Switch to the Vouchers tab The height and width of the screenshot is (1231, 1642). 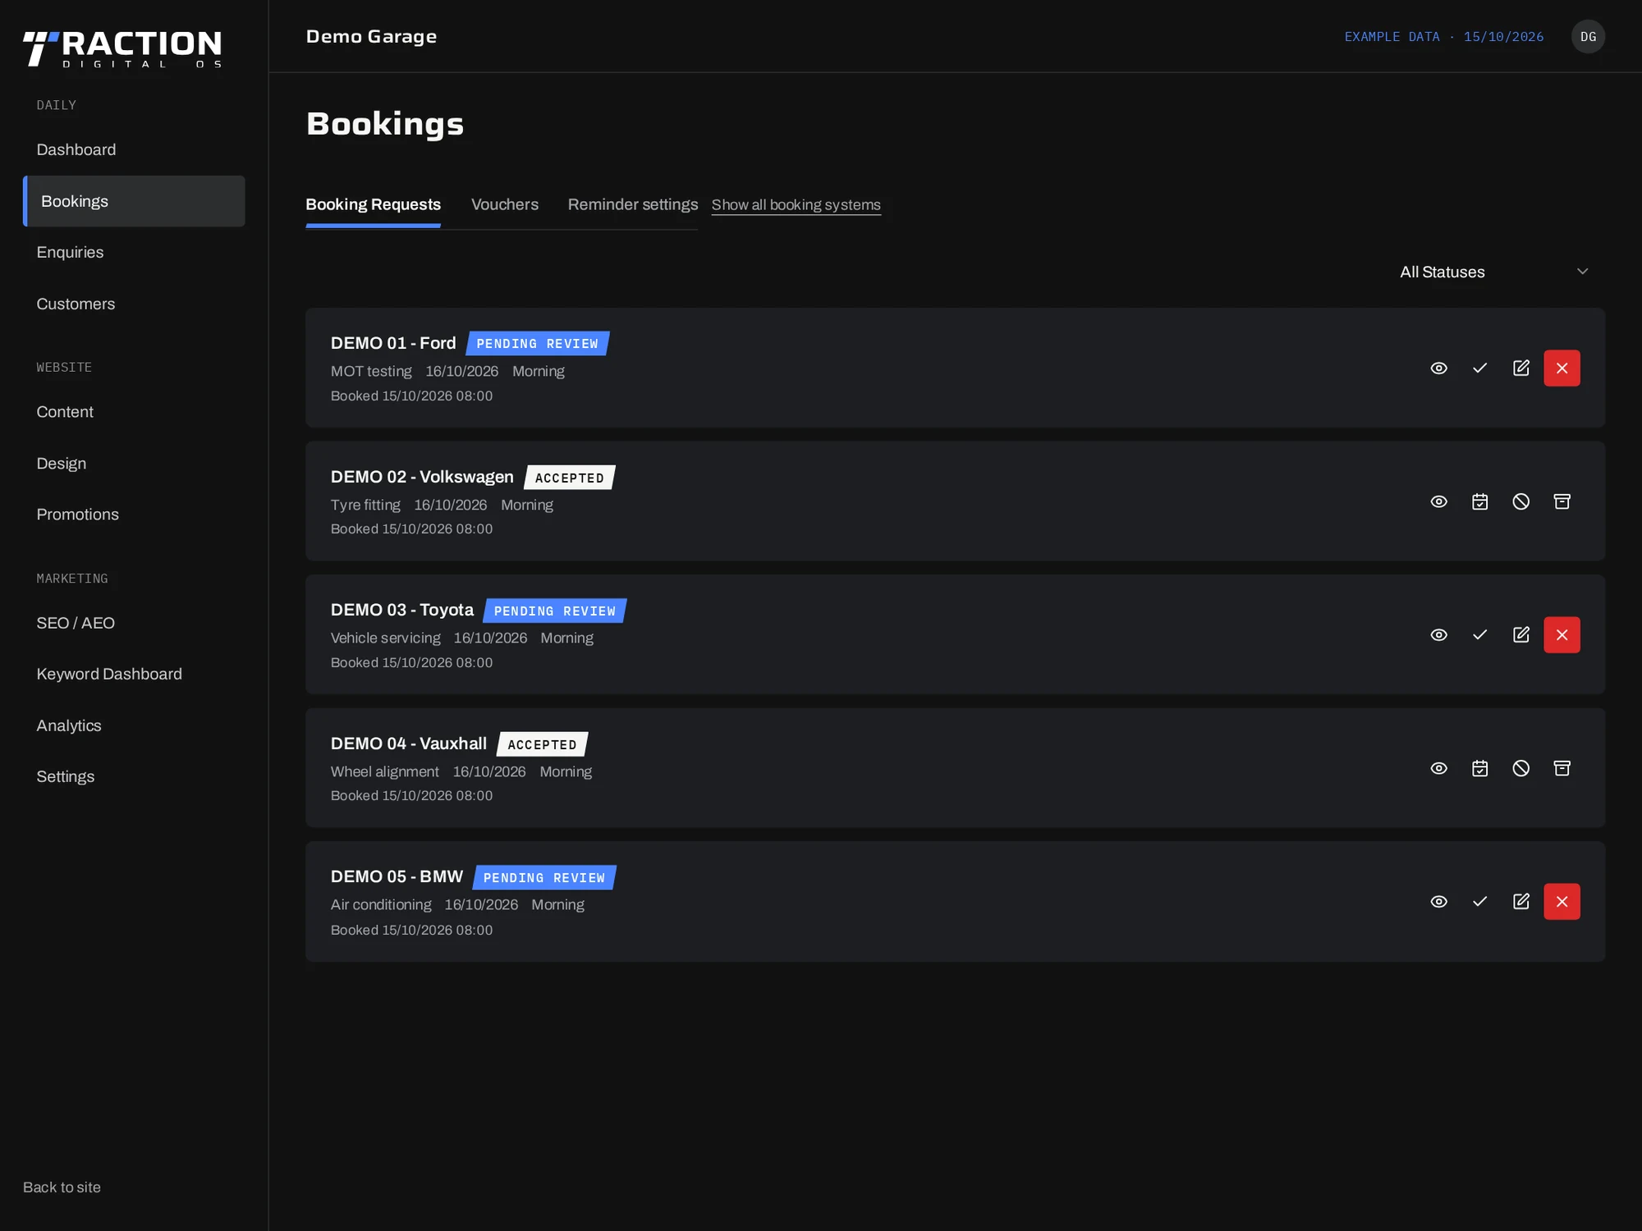coord(504,204)
